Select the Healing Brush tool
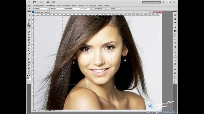This screenshot has width=204, height=114. [x=29, y=32]
